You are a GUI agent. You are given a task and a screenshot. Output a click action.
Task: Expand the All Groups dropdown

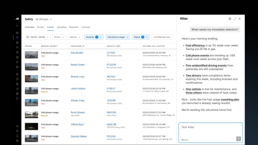click(44, 19)
